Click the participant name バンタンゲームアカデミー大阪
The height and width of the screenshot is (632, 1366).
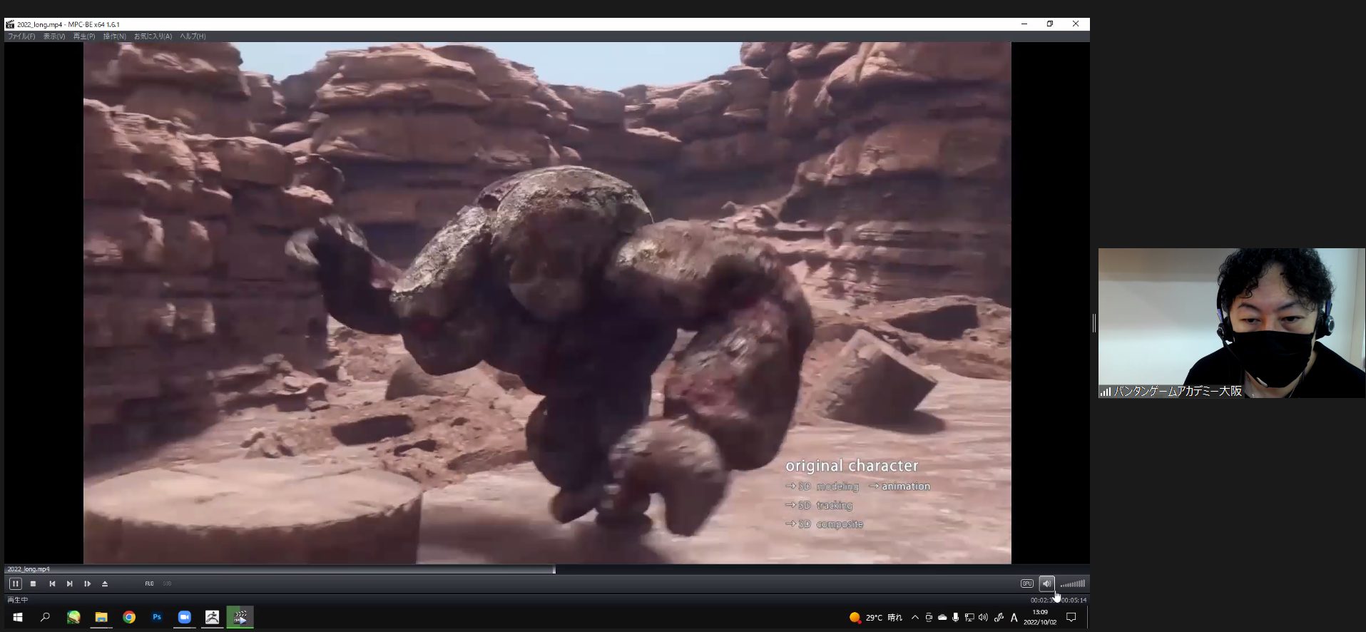(x=1178, y=391)
